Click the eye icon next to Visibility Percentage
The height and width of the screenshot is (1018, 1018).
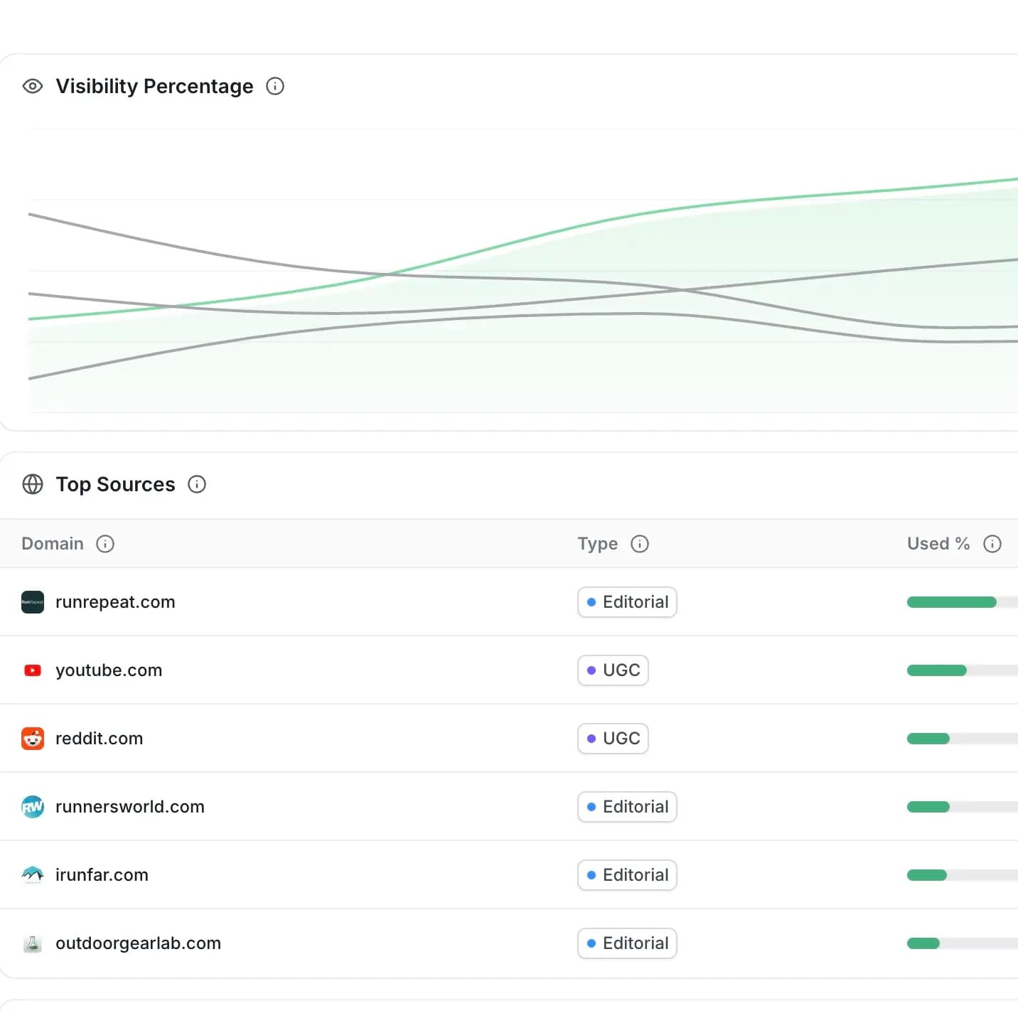coord(33,86)
